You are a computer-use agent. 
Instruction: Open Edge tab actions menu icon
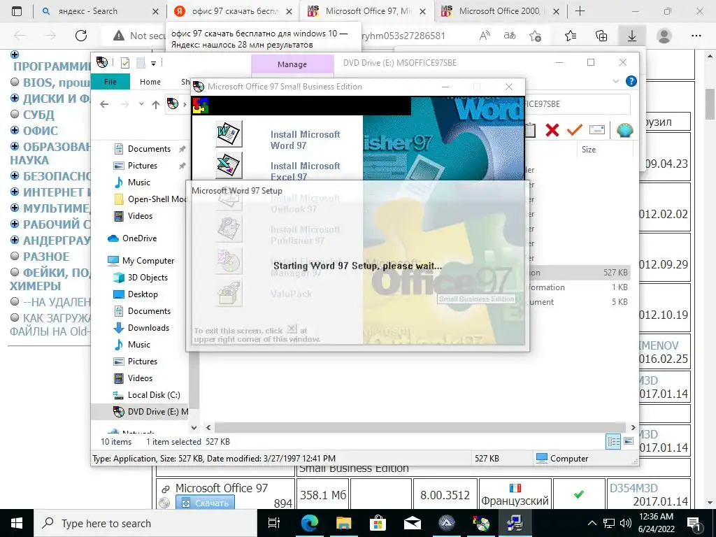(x=17, y=11)
